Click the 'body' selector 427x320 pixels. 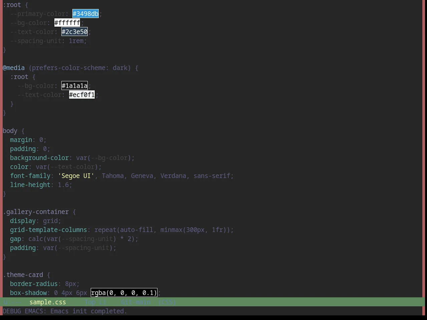(x=10, y=131)
